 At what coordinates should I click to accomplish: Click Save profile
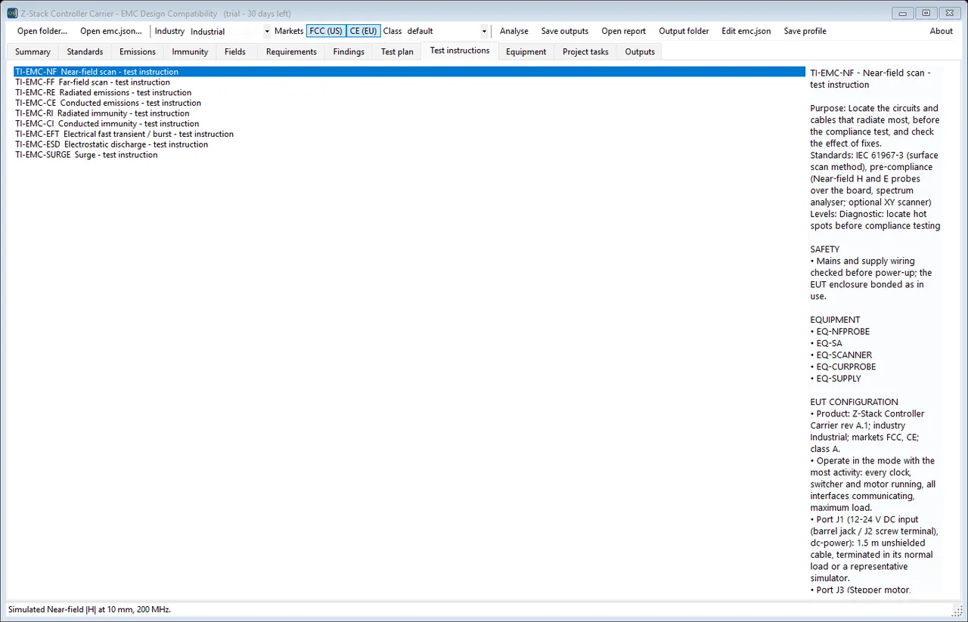805,31
